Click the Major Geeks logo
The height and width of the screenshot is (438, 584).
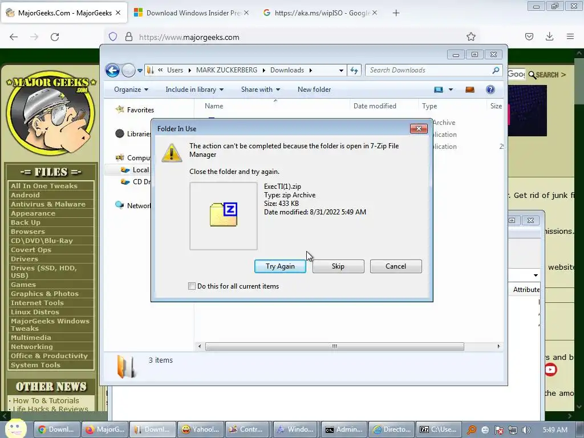pos(51,114)
